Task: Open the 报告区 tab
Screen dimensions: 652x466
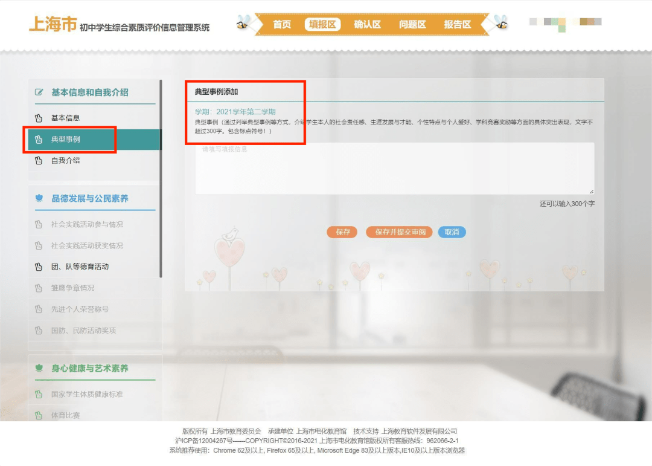Action: coord(457,25)
